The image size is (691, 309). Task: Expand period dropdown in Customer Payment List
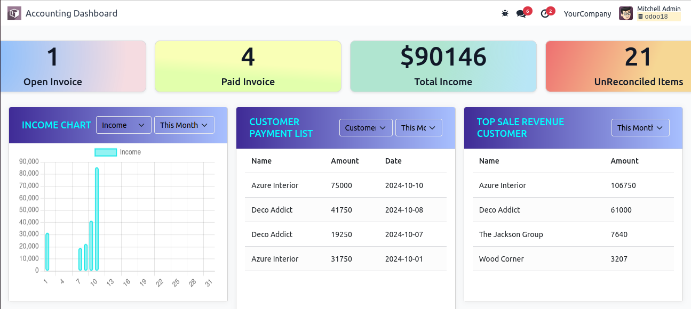418,128
